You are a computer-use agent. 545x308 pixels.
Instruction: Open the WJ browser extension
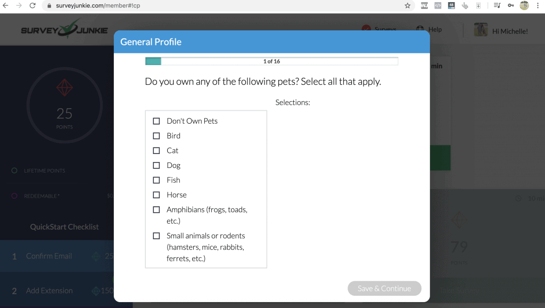click(x=424, y=6)
